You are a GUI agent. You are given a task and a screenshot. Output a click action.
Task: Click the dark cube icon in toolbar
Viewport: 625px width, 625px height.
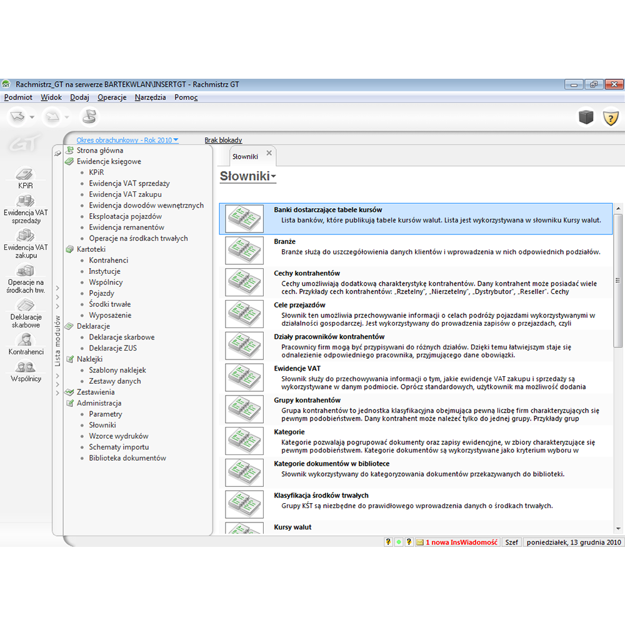[x=586, y=117]
